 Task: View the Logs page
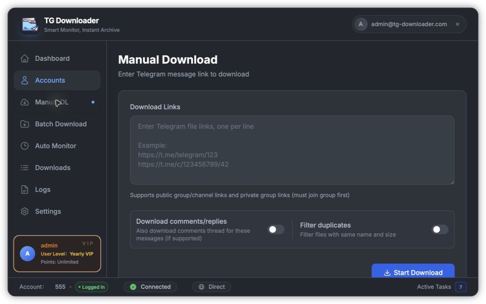pos(57,190)
